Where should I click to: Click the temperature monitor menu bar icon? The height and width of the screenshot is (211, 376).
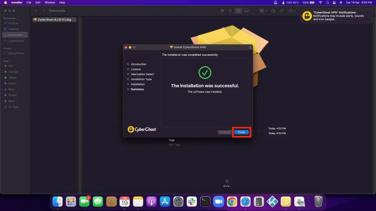(x=290, y=2)
